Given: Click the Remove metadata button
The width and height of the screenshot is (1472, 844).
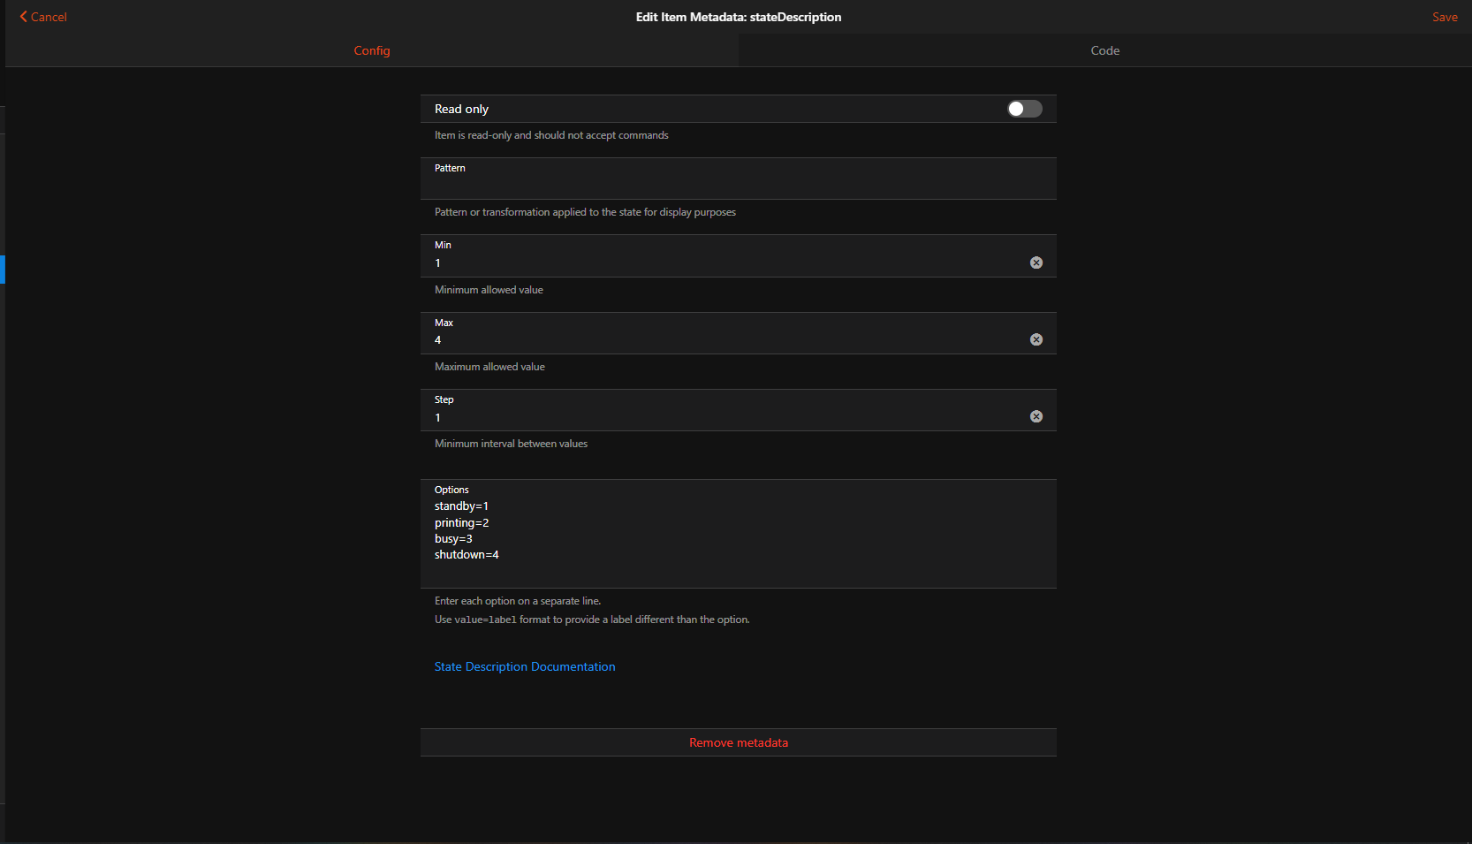Looking at the screenshot, I should (738, 742).
